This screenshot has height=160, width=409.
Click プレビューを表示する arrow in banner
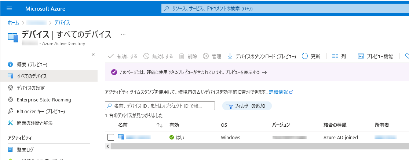pos(246,72)
